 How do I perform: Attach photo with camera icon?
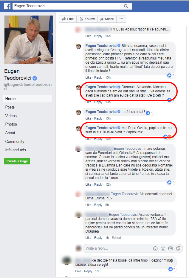[x=163, y=248]
